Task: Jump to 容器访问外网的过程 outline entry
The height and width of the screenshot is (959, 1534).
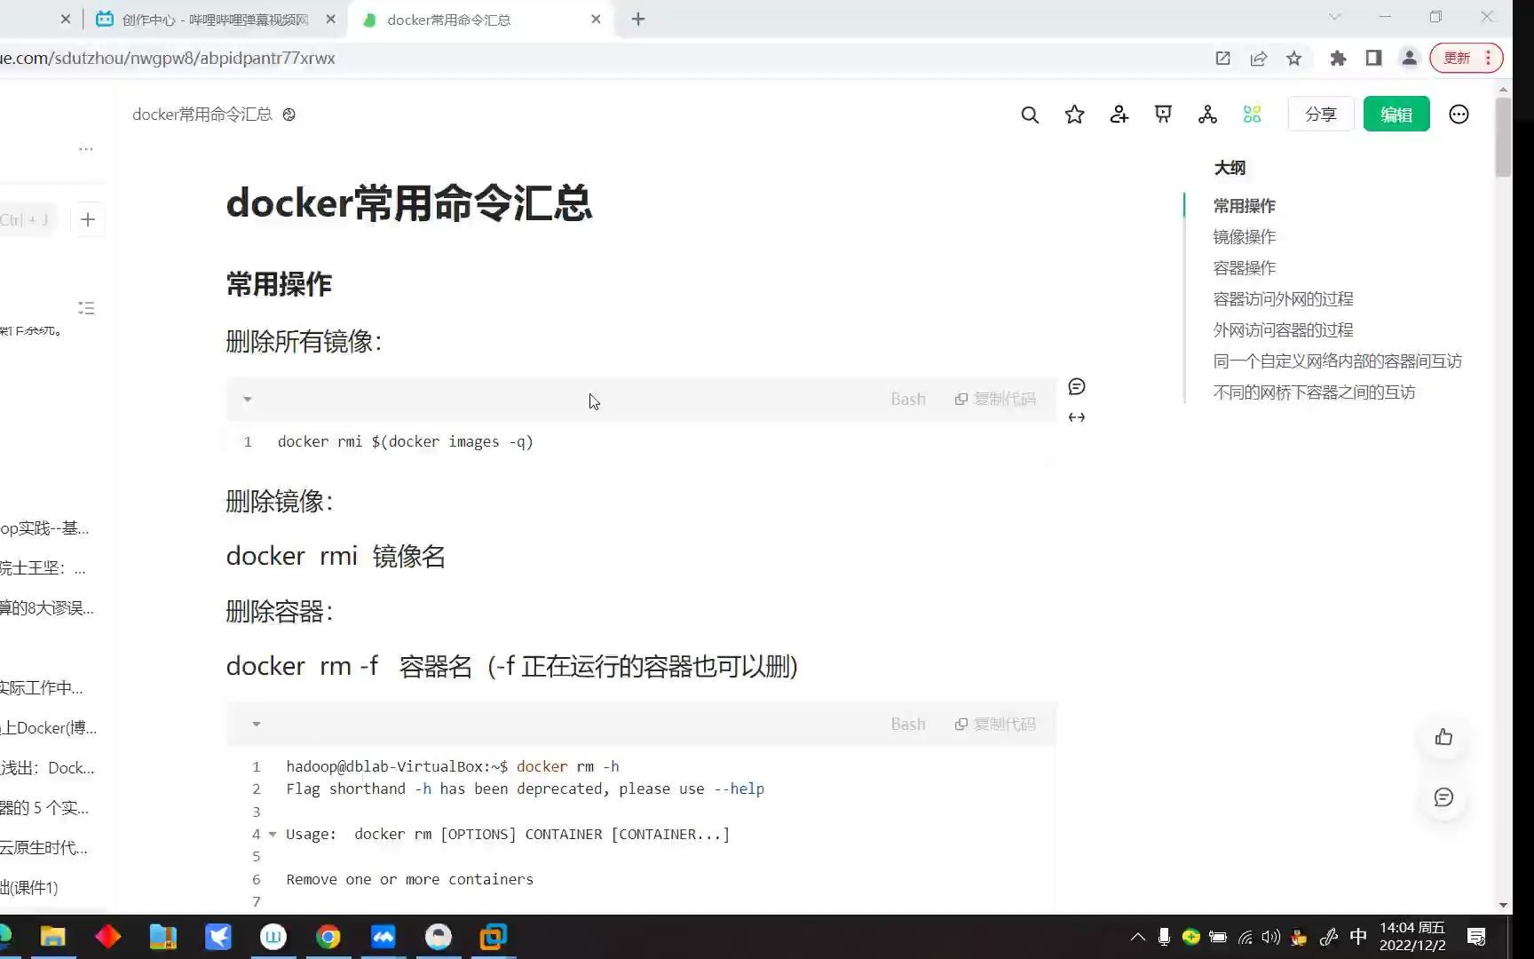Action: click(x=1283, y=299)
